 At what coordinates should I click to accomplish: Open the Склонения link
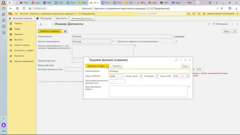coord(179,36)
